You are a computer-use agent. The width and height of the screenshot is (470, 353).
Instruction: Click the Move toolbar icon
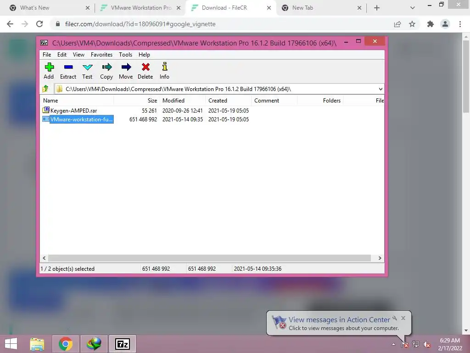126,71
